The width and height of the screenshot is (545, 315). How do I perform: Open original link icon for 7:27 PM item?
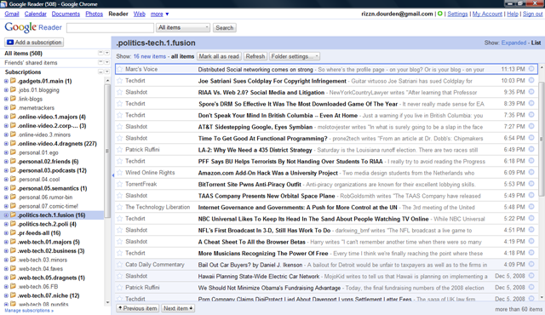531,126
